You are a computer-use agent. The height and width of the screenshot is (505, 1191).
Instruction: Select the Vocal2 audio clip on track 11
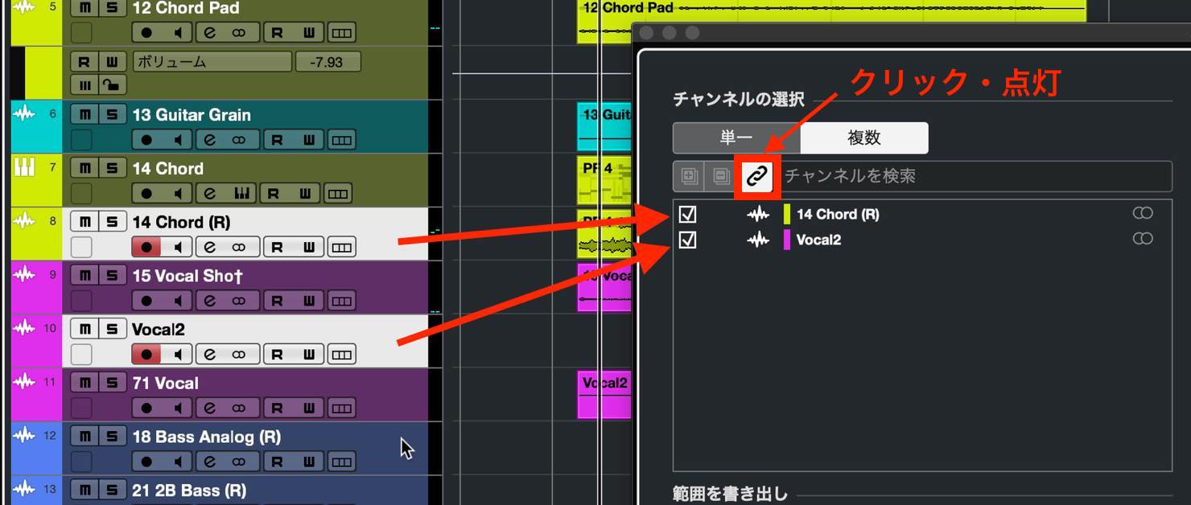pyautogui.click(x=604, y=395)
